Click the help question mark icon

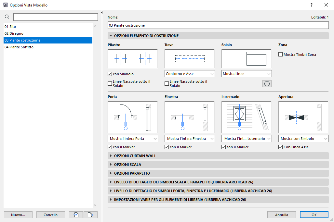tap(311, 5)
